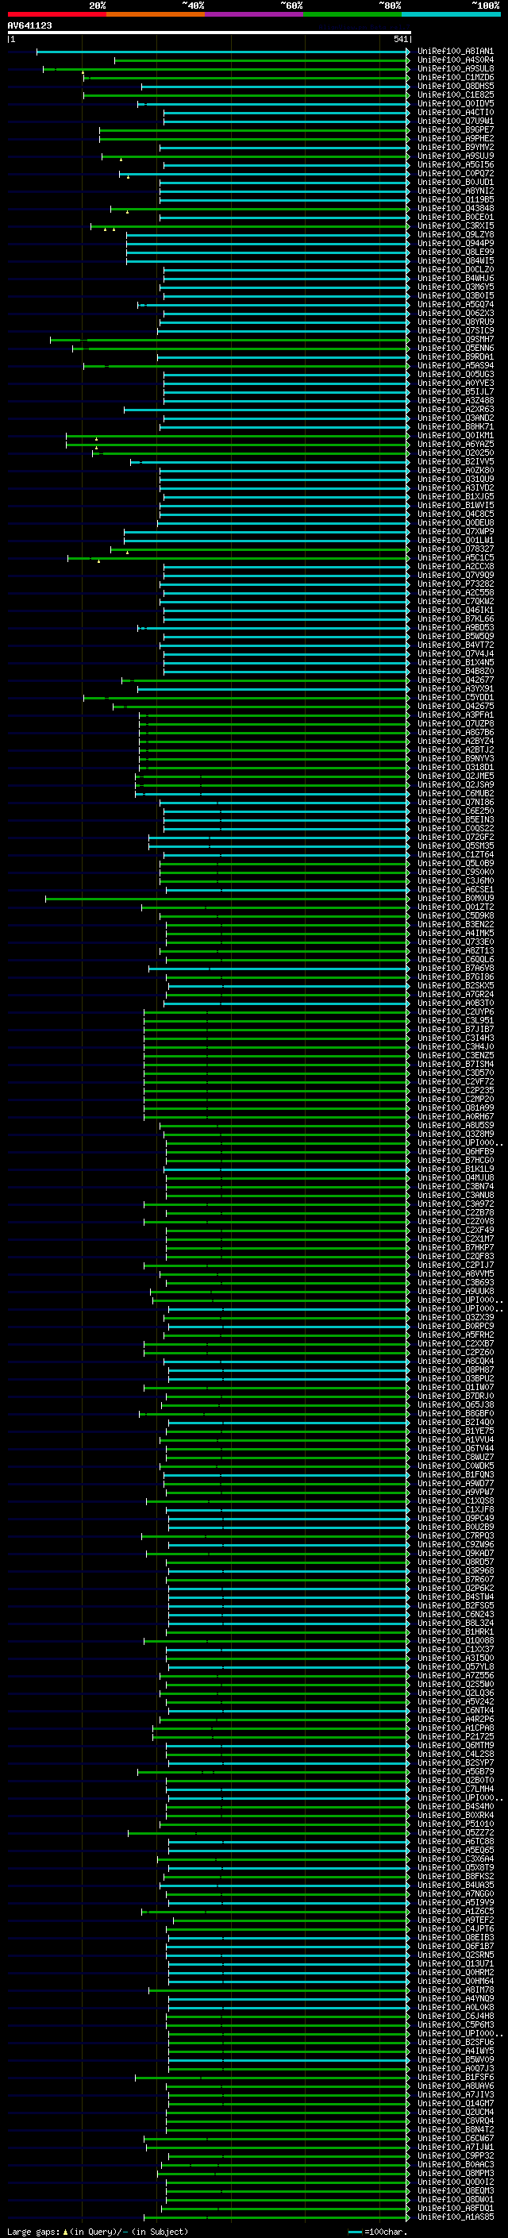Select the UniRef100_P73282 entry
The height and width of the screenshot is (2238, 508).
pyautogui.click(x=456, y=584)
